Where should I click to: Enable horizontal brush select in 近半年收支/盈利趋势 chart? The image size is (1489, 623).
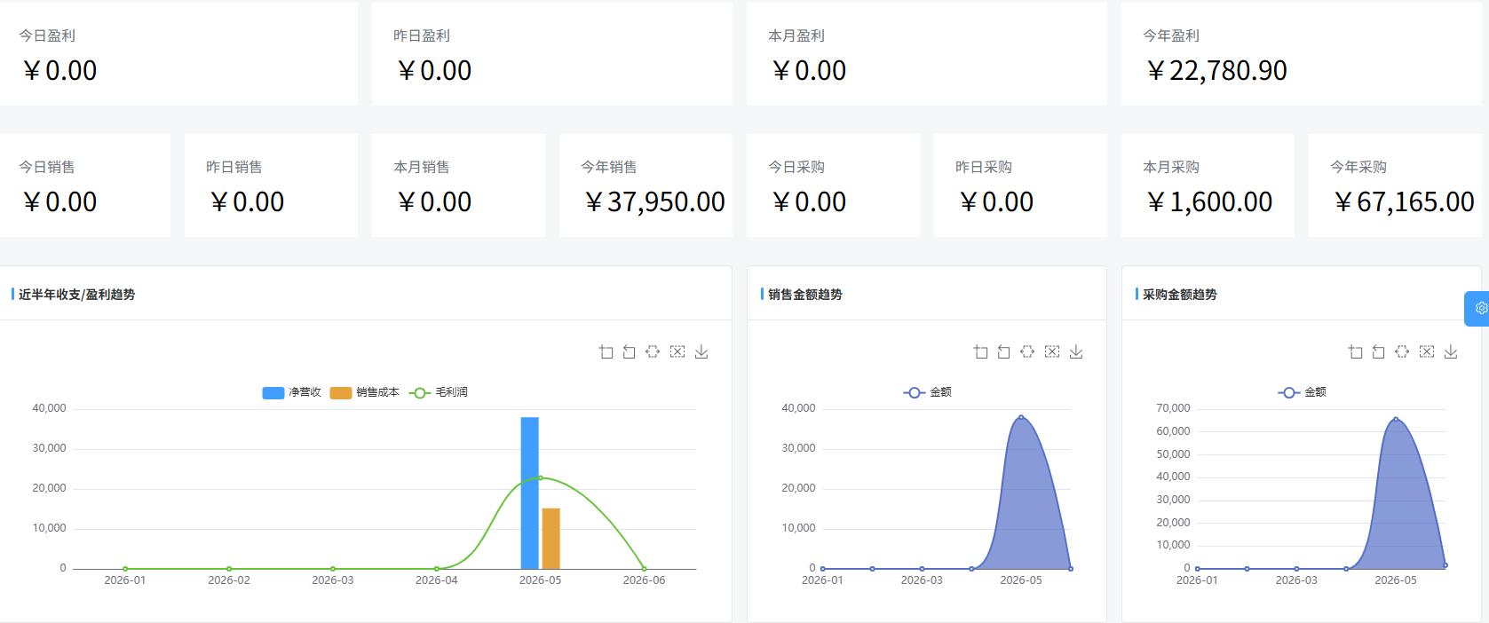653,352
